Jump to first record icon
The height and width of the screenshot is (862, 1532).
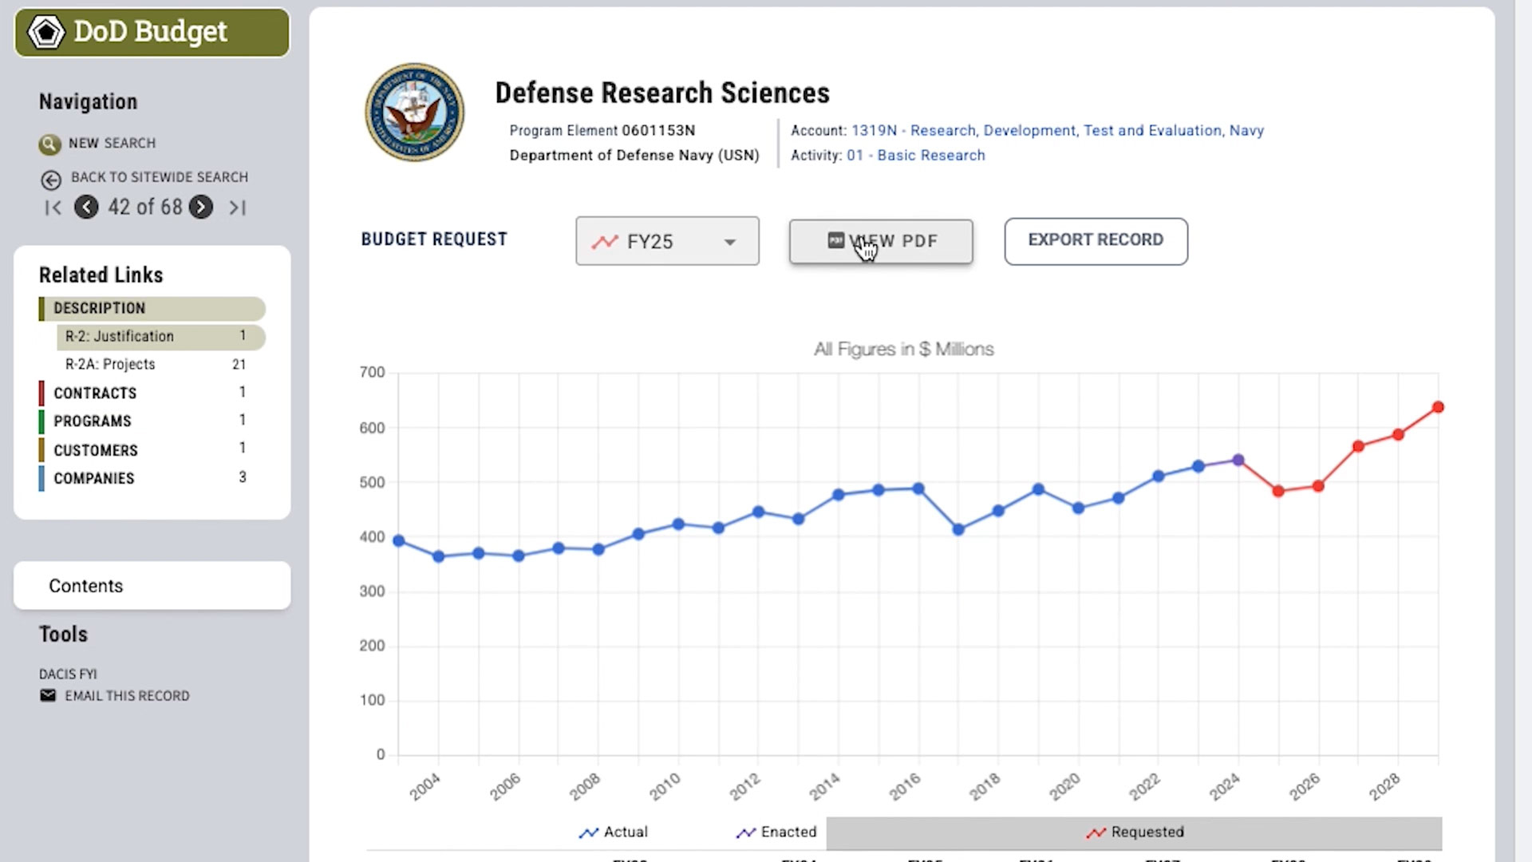coord(53,208)
